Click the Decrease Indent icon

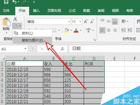(x=124, y=30)
